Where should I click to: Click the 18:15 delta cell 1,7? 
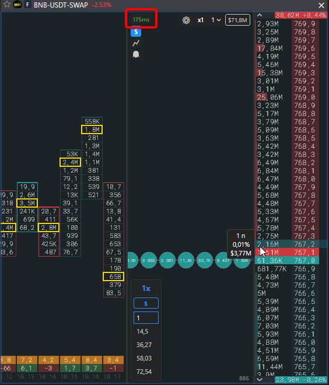click(70, 368)
